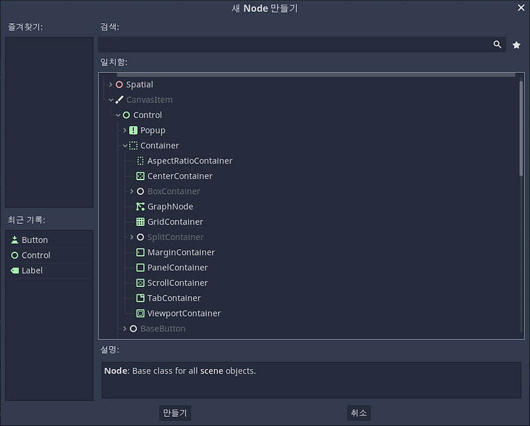
Task: Expand the BaseButton branch
Action: pos(125,328)
